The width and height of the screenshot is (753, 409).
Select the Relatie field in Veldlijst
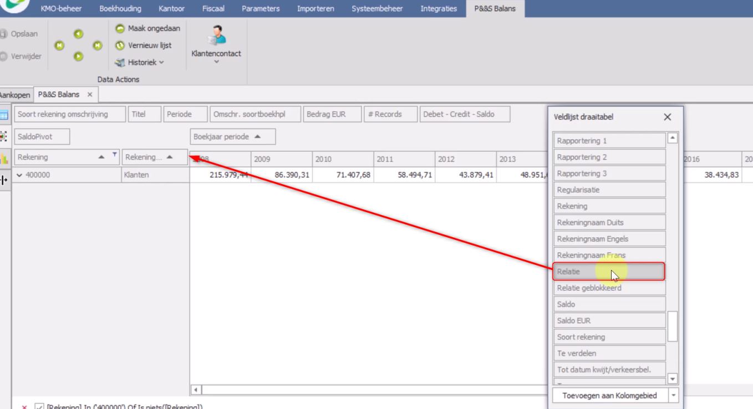pos(609,272)
